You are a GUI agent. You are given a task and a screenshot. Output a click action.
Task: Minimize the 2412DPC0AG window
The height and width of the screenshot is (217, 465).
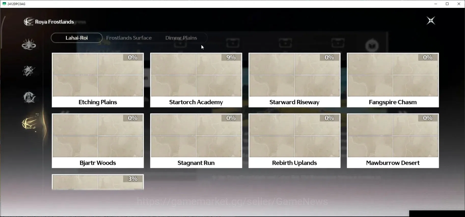(436, 4)
